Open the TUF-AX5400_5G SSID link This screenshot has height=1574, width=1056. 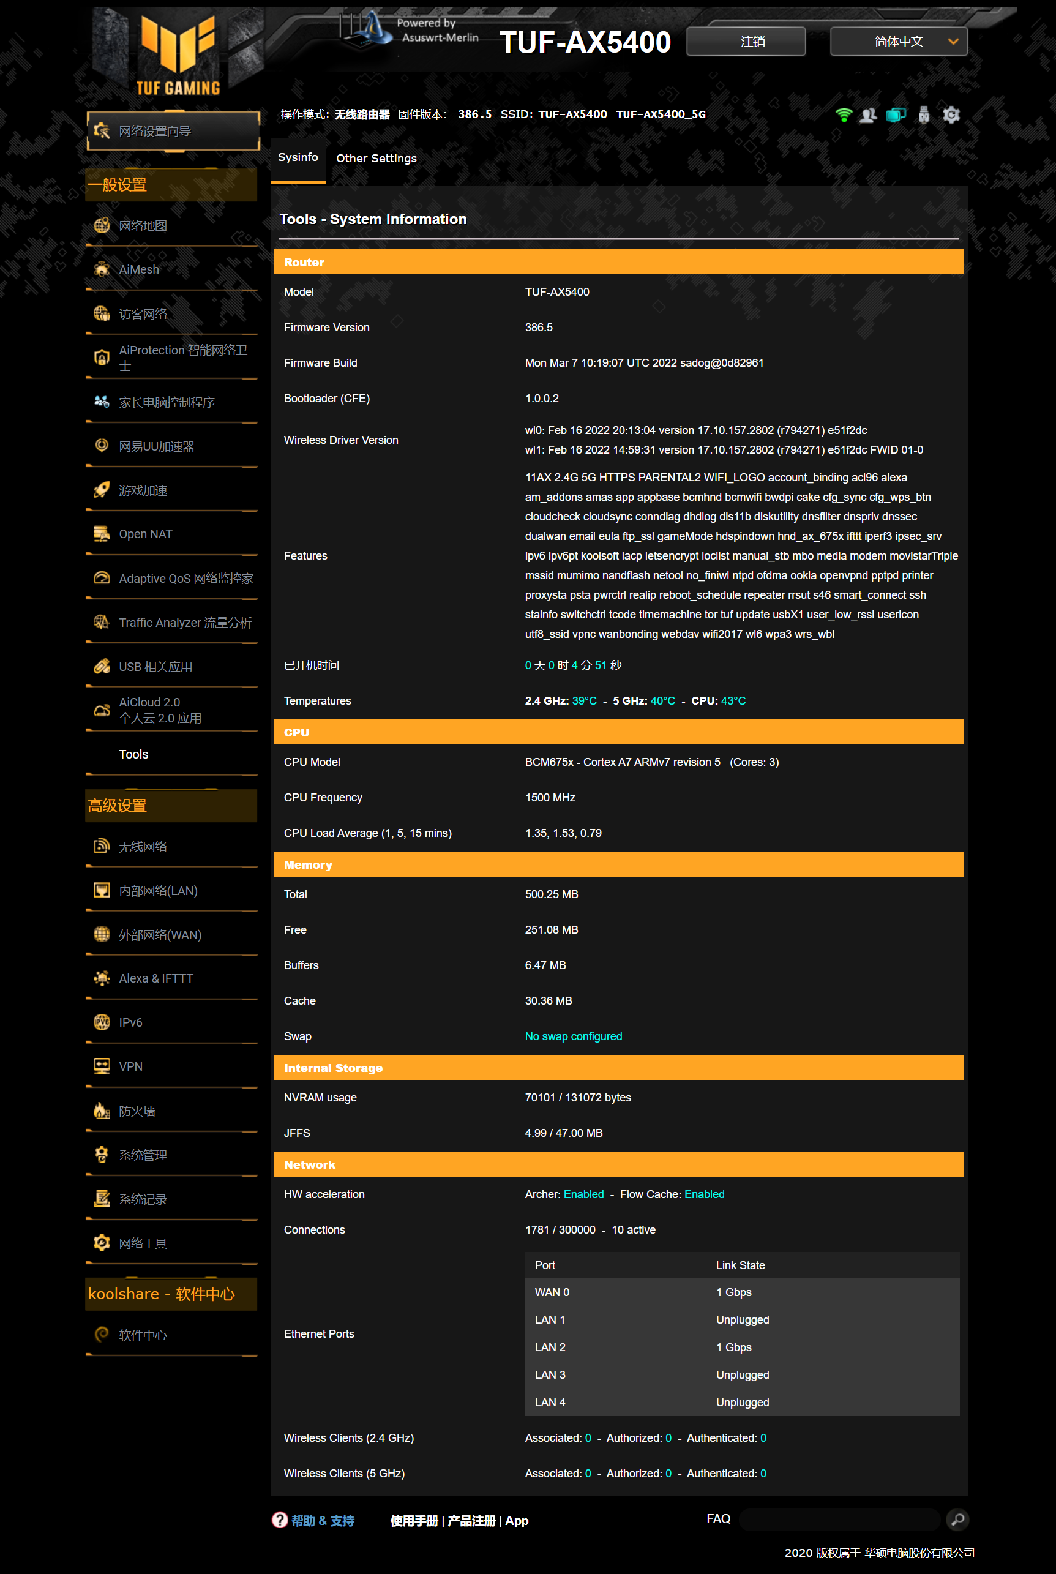[x=660, y=114]
